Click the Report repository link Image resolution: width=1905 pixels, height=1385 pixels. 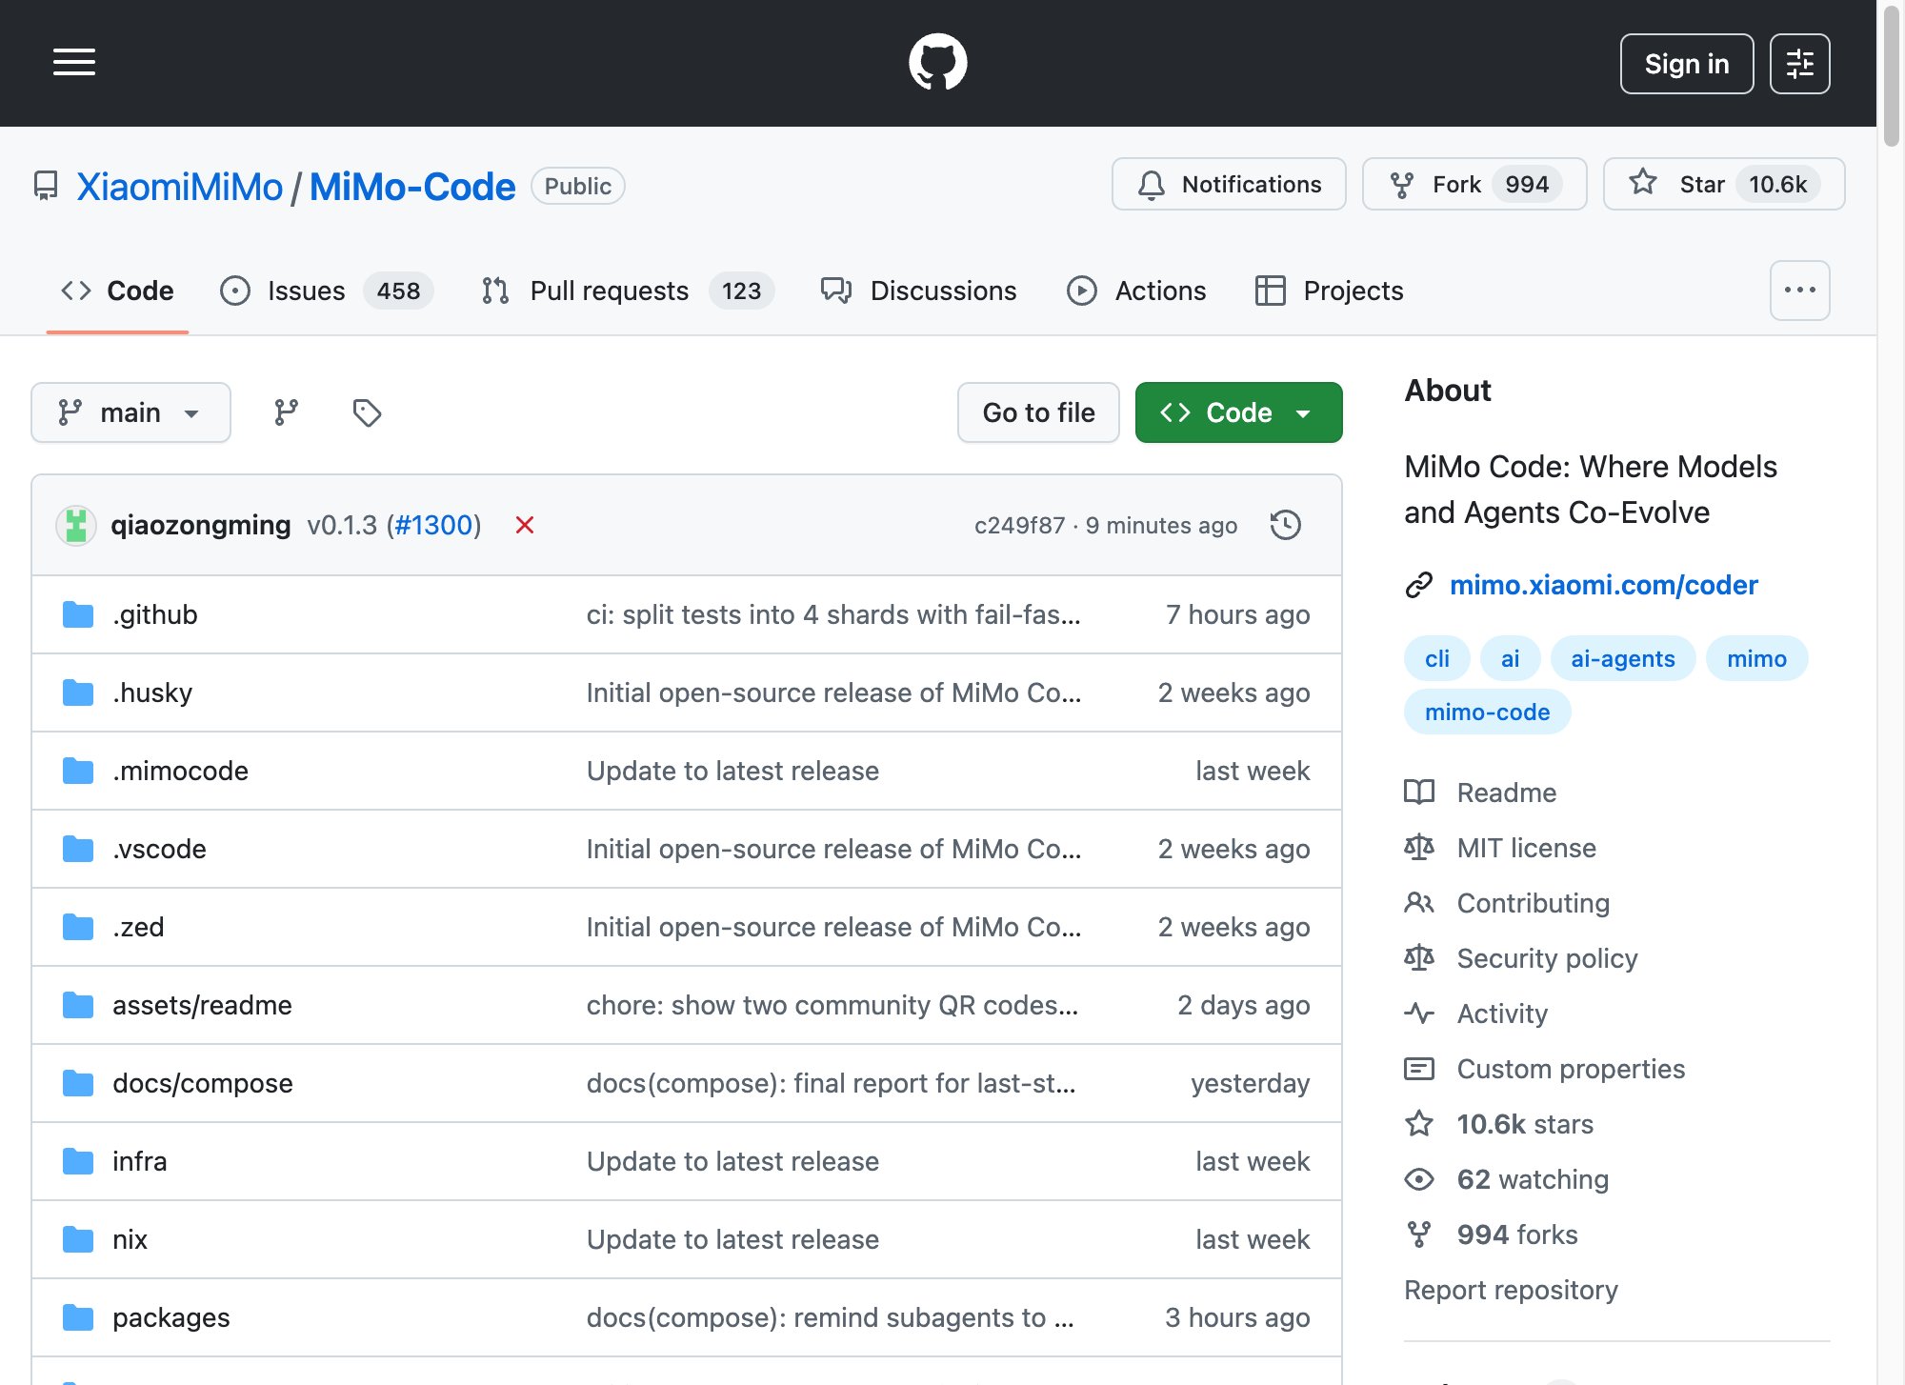pos(1512,1290)
